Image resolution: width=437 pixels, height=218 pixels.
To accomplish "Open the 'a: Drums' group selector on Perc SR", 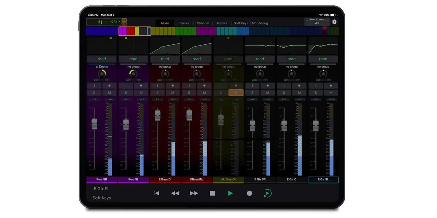I will click(x=102, y=67).
